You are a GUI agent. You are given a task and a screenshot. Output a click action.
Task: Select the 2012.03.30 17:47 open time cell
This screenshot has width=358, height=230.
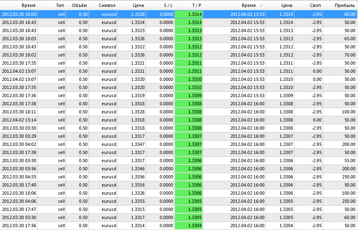[x=19, y=209]
